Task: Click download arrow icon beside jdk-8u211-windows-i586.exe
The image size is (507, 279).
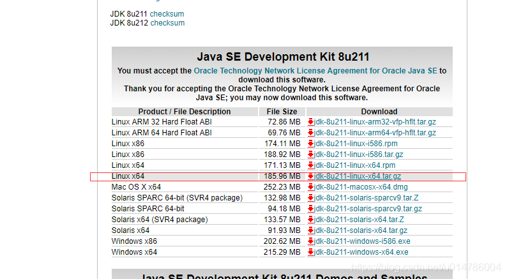Action: 310,241
